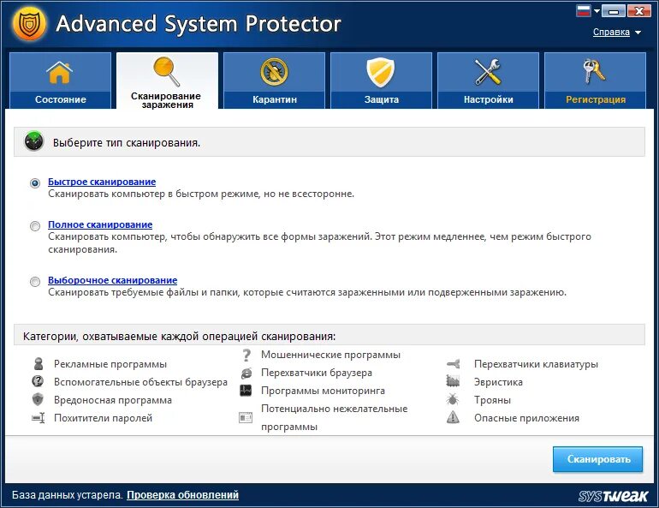This screenshot has width=659, height=508.
Task: Click the Вспомогательные объекты браузера icon
Action: point(38,381)
